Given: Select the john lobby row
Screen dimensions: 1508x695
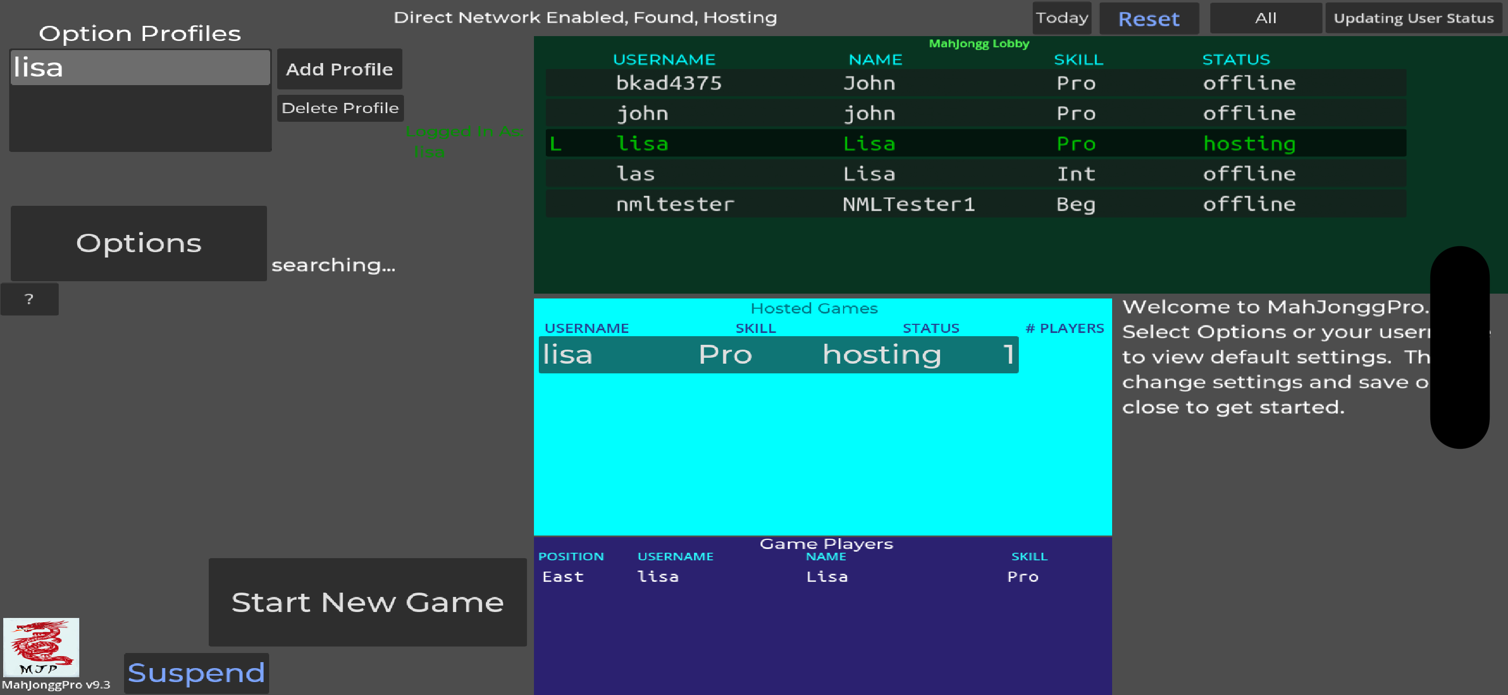Looking at the screenshot, I should click(x=975, y=113).
